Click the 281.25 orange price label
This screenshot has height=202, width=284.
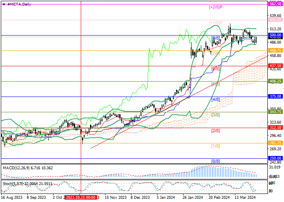tap(275, 143)
